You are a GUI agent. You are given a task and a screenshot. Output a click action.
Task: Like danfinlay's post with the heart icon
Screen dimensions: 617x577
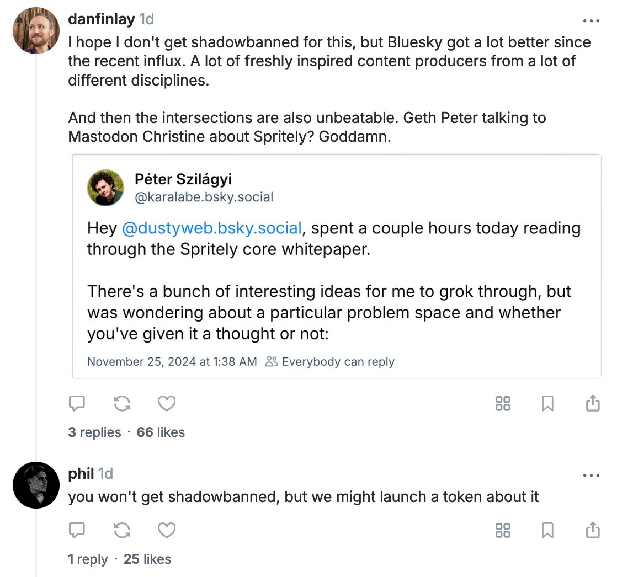(167, 404)
